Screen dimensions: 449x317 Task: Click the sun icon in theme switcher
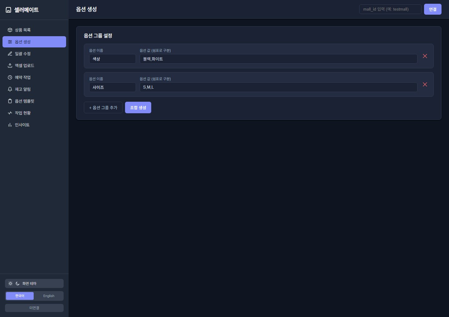(11, 284)
